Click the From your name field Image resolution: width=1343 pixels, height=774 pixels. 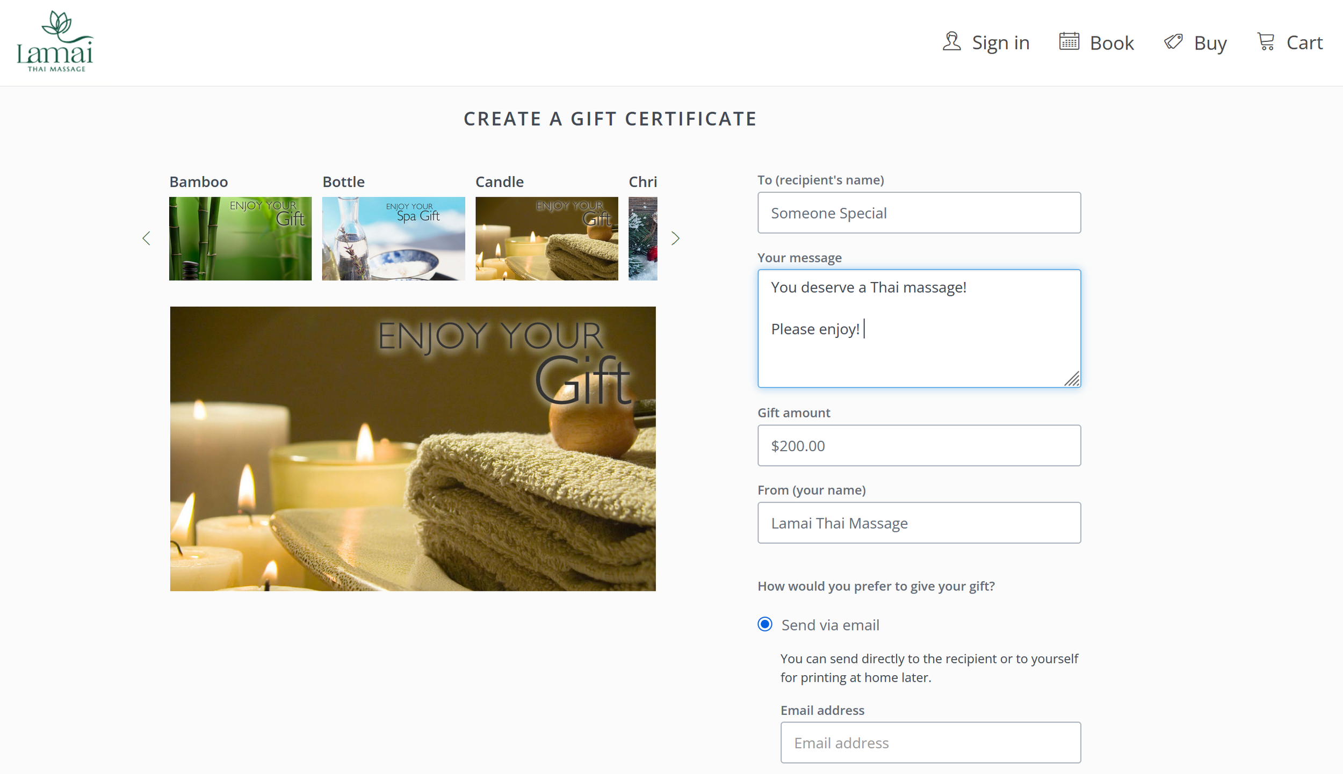click(x=919, y=523)
